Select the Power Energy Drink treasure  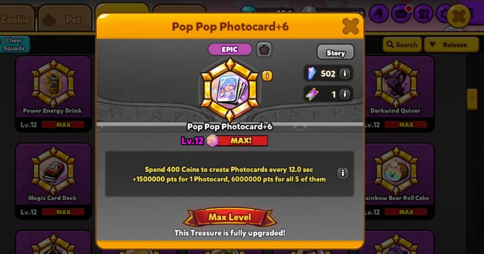pyautogui.click(x=53, y=94)
